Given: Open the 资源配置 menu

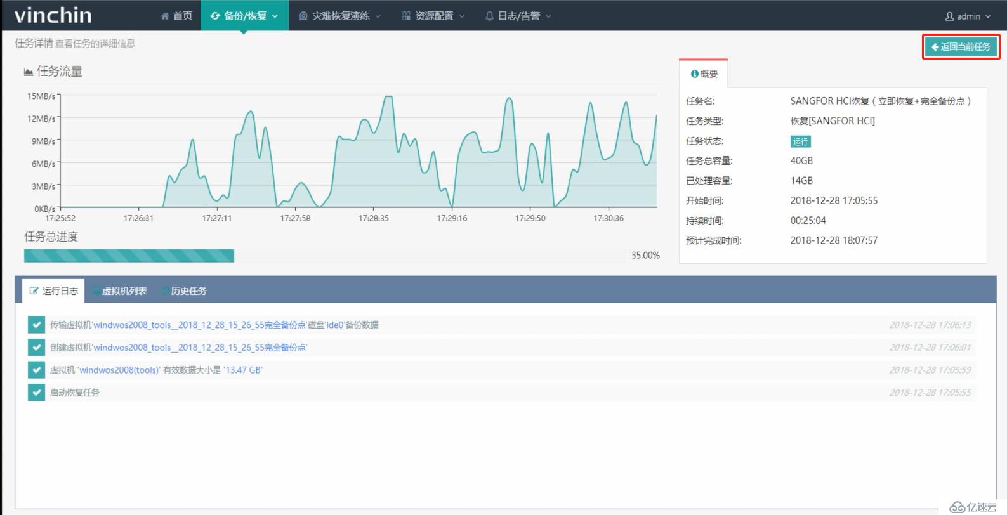Looking at the screenshot, I should coord(434,16).
